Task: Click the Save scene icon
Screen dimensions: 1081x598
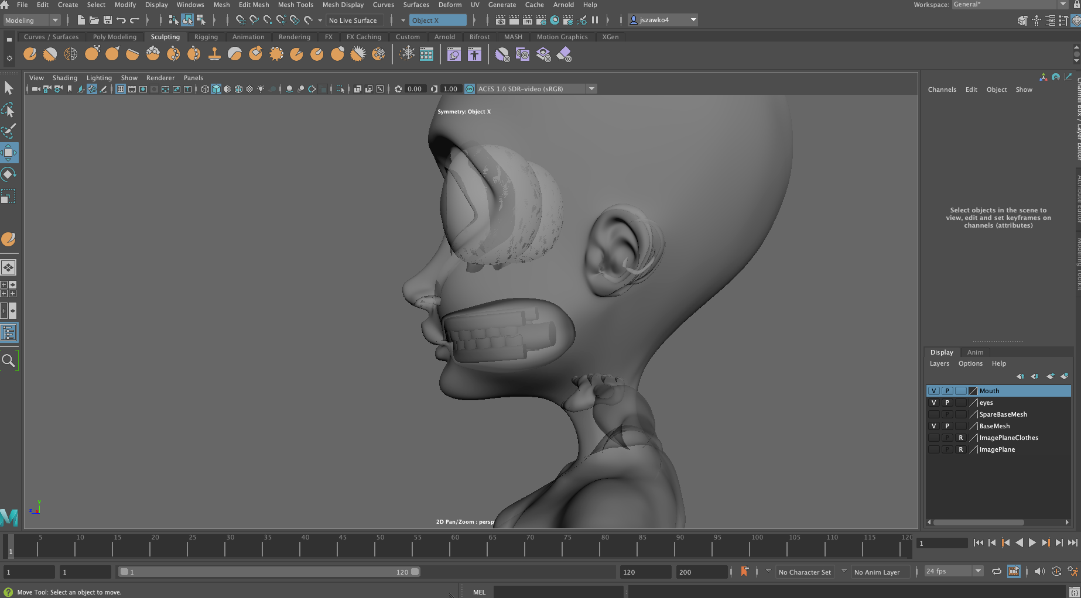Action: (x=108, y=20)
